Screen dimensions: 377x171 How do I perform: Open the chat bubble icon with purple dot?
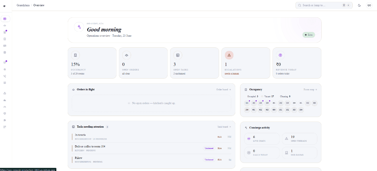[x=5, y=62]
